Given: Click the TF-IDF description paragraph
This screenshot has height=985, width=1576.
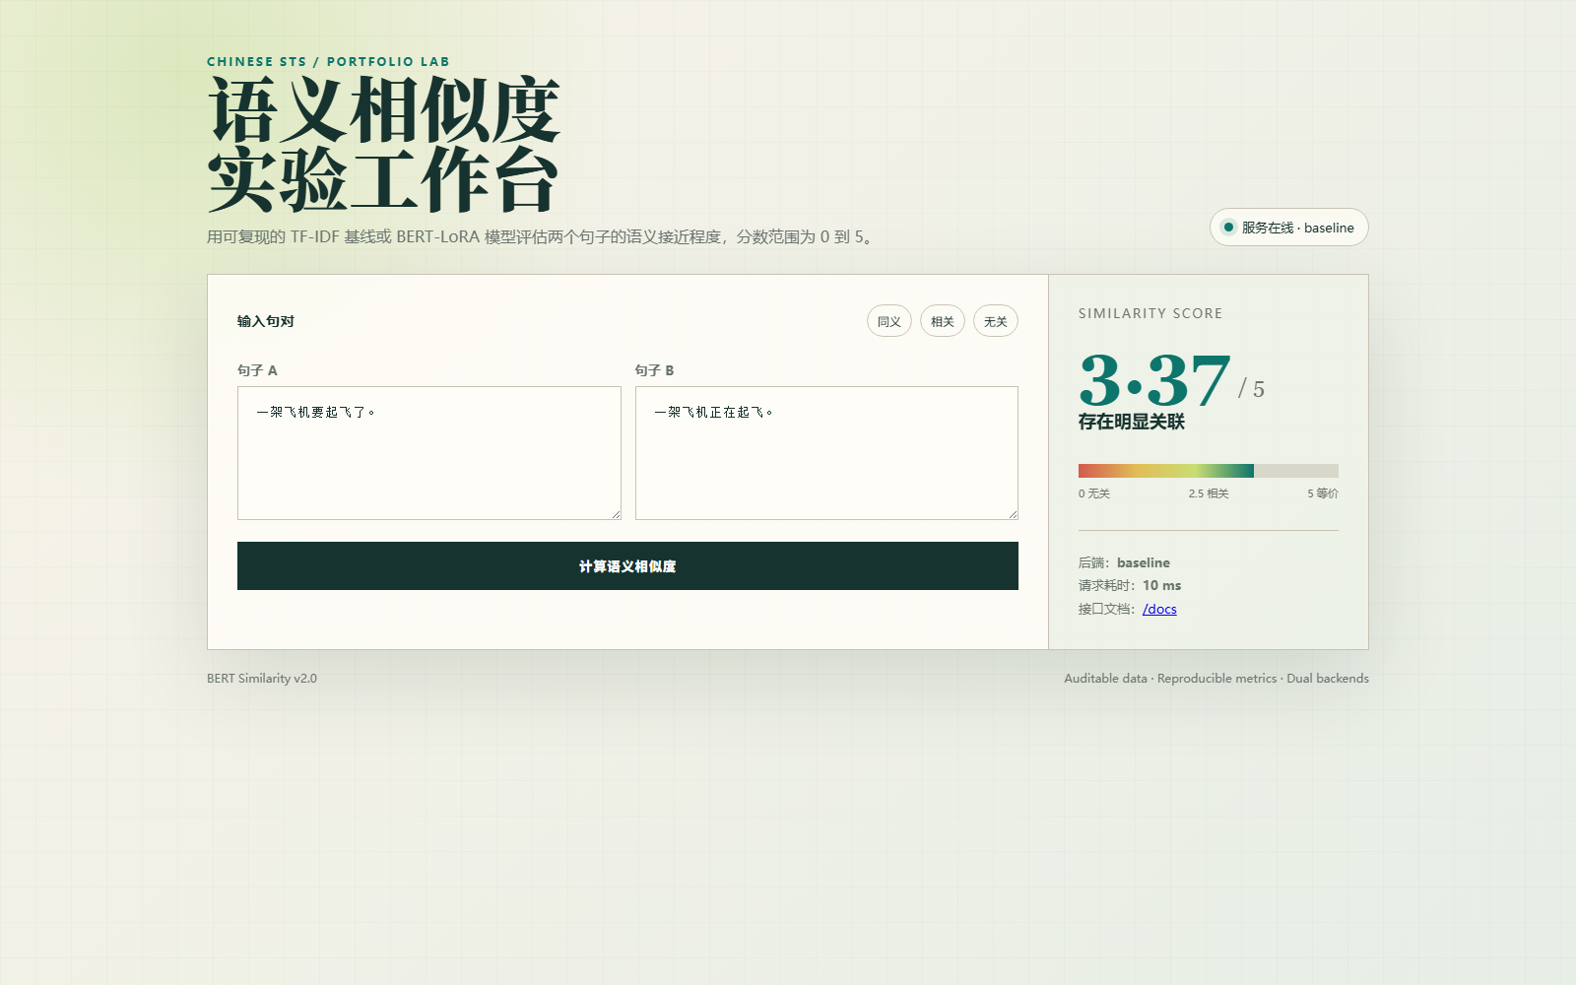Looking at the screenshot, I should pyautogui.click(x=541, y=236).
